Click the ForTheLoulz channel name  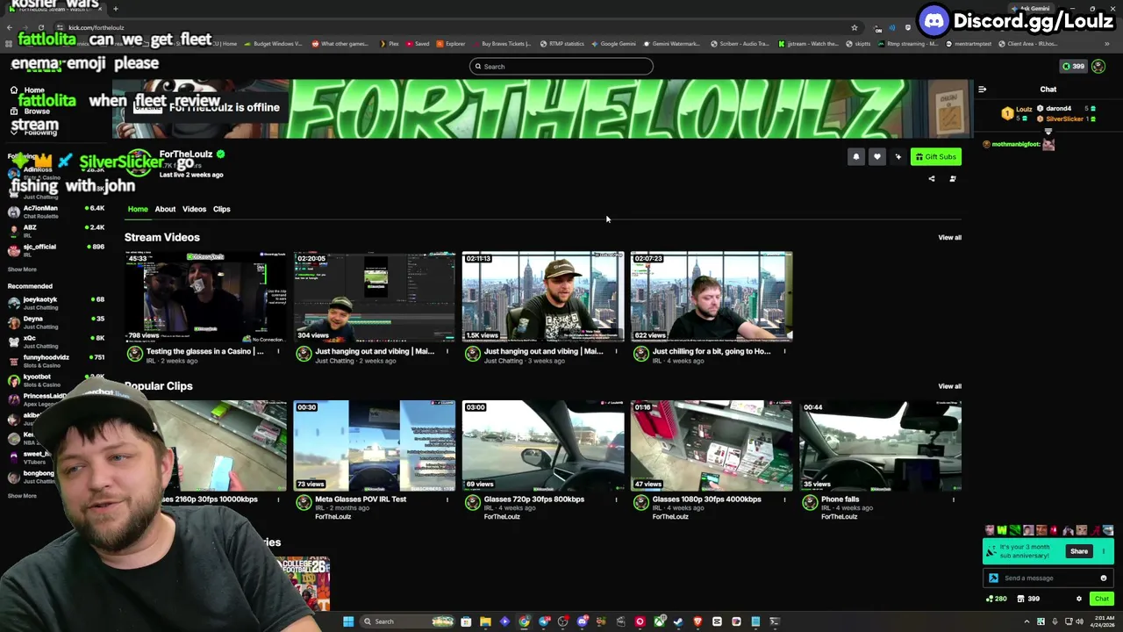point(186,154)
